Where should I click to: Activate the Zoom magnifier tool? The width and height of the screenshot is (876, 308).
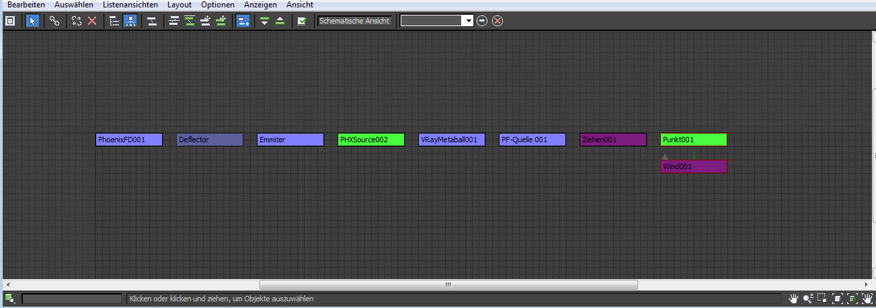(807, 299)
